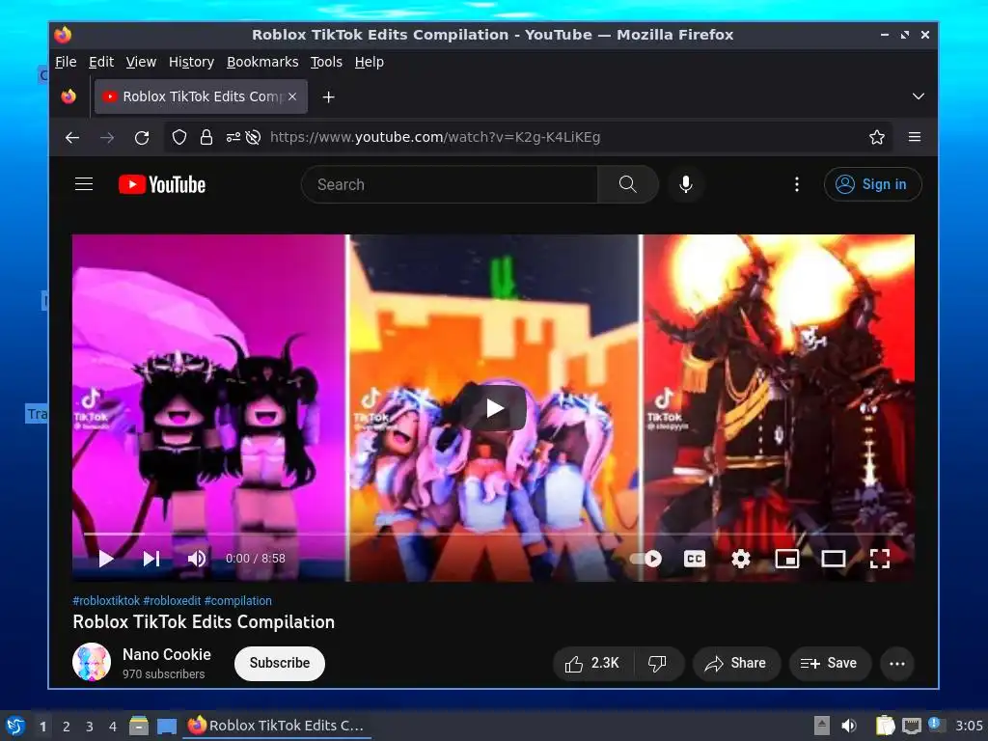
Task: Dislike the video
Action: tap(658, 663)
